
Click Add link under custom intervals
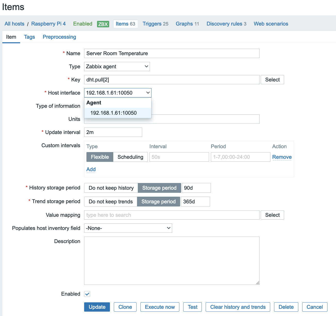coord(91,169)
